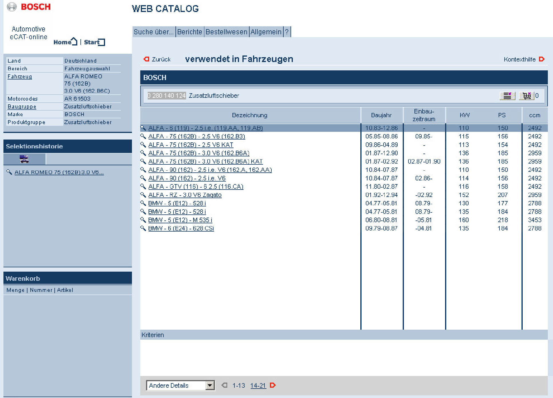
Task: Click magnifier icon for BMW 5 (E12) 528 i 135 KW
Action: tap(143, 212)
